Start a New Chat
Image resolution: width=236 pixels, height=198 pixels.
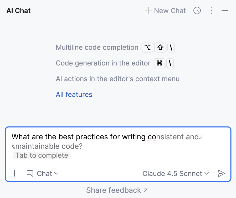point(165,11)
